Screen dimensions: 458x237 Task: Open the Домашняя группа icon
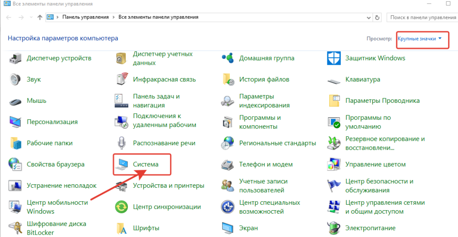(x=228, y=58)
